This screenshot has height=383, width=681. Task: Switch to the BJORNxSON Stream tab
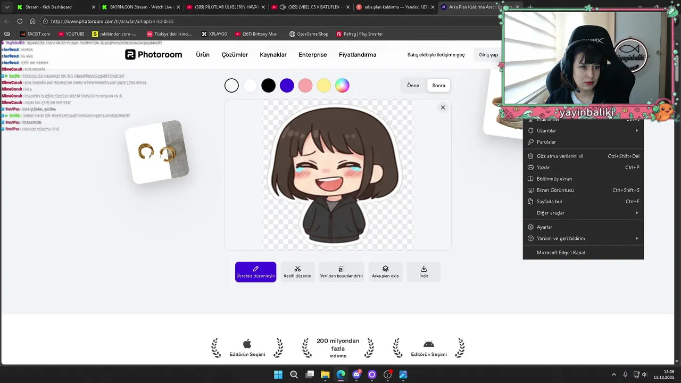(141, 7)
